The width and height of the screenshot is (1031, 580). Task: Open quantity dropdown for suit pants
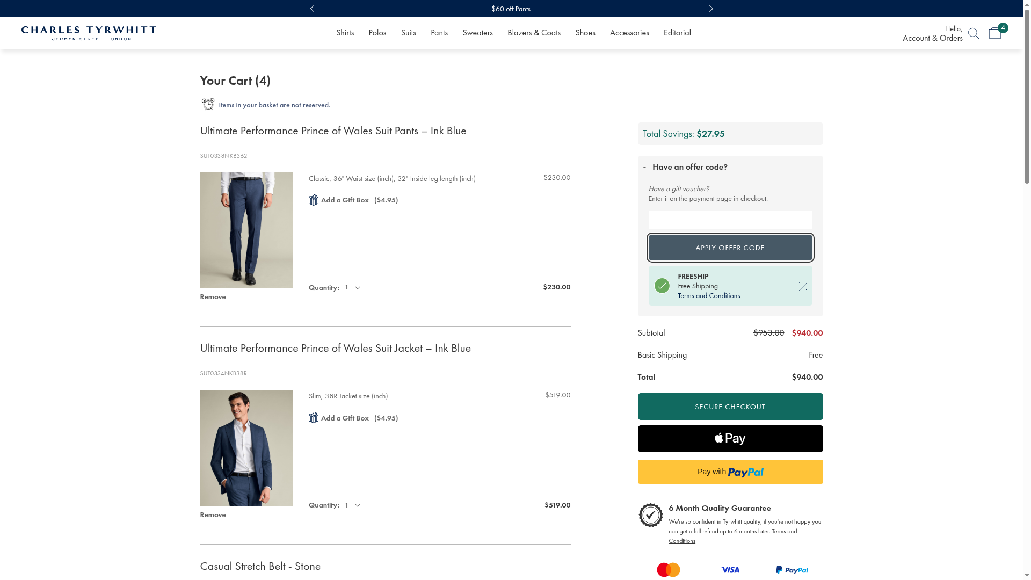[353, 288]
